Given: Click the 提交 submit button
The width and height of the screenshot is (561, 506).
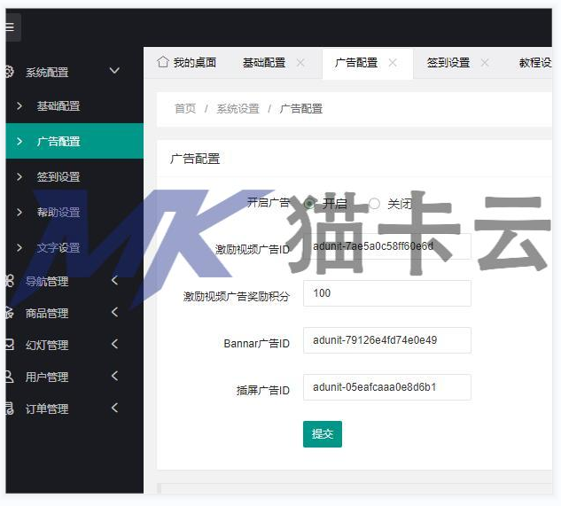Looking at the screenshot, I should (323, 434).
